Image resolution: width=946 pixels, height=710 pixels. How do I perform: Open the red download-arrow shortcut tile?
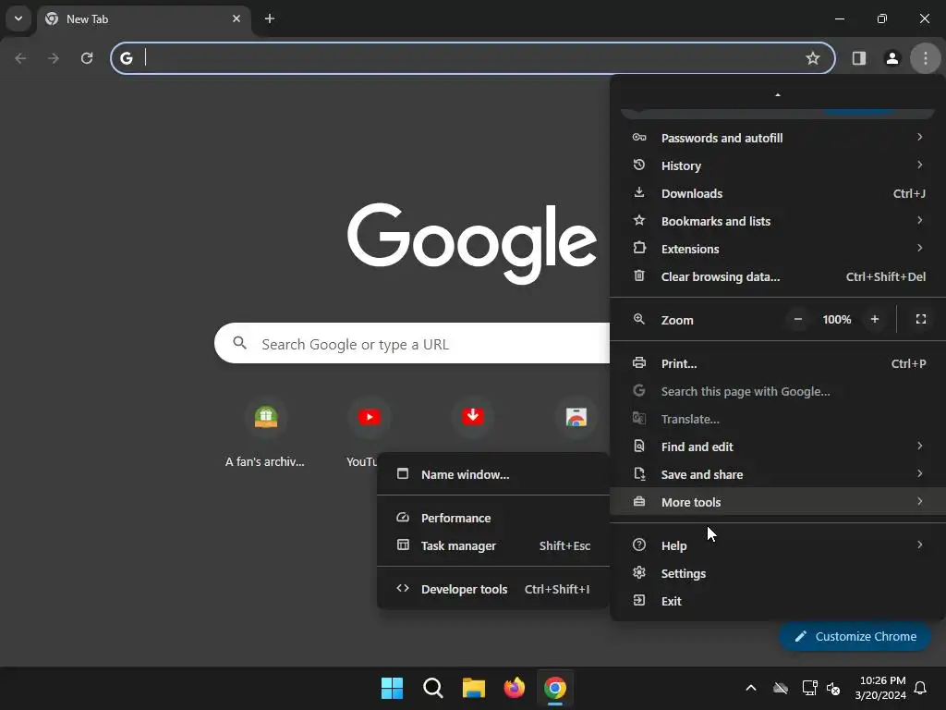pos(472,417)
